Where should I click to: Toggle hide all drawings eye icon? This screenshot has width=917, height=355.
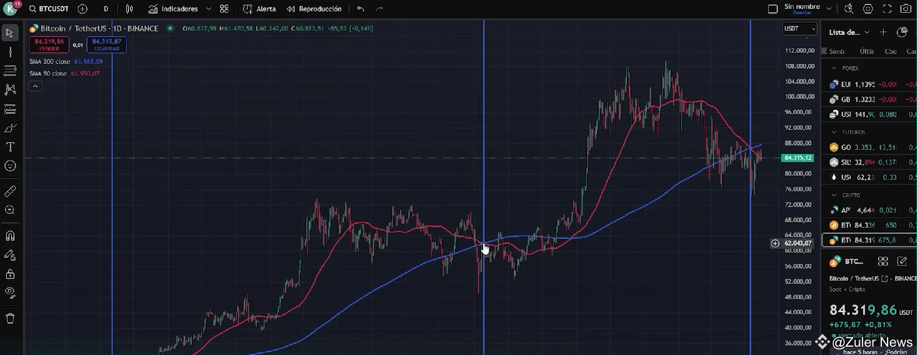(10, 293)
